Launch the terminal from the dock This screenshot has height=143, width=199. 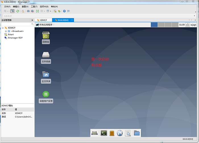tap(104, 133)
